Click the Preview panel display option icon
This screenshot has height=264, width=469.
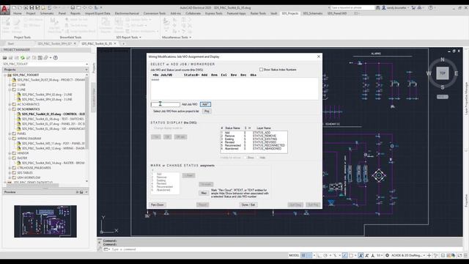coord(81,192)
